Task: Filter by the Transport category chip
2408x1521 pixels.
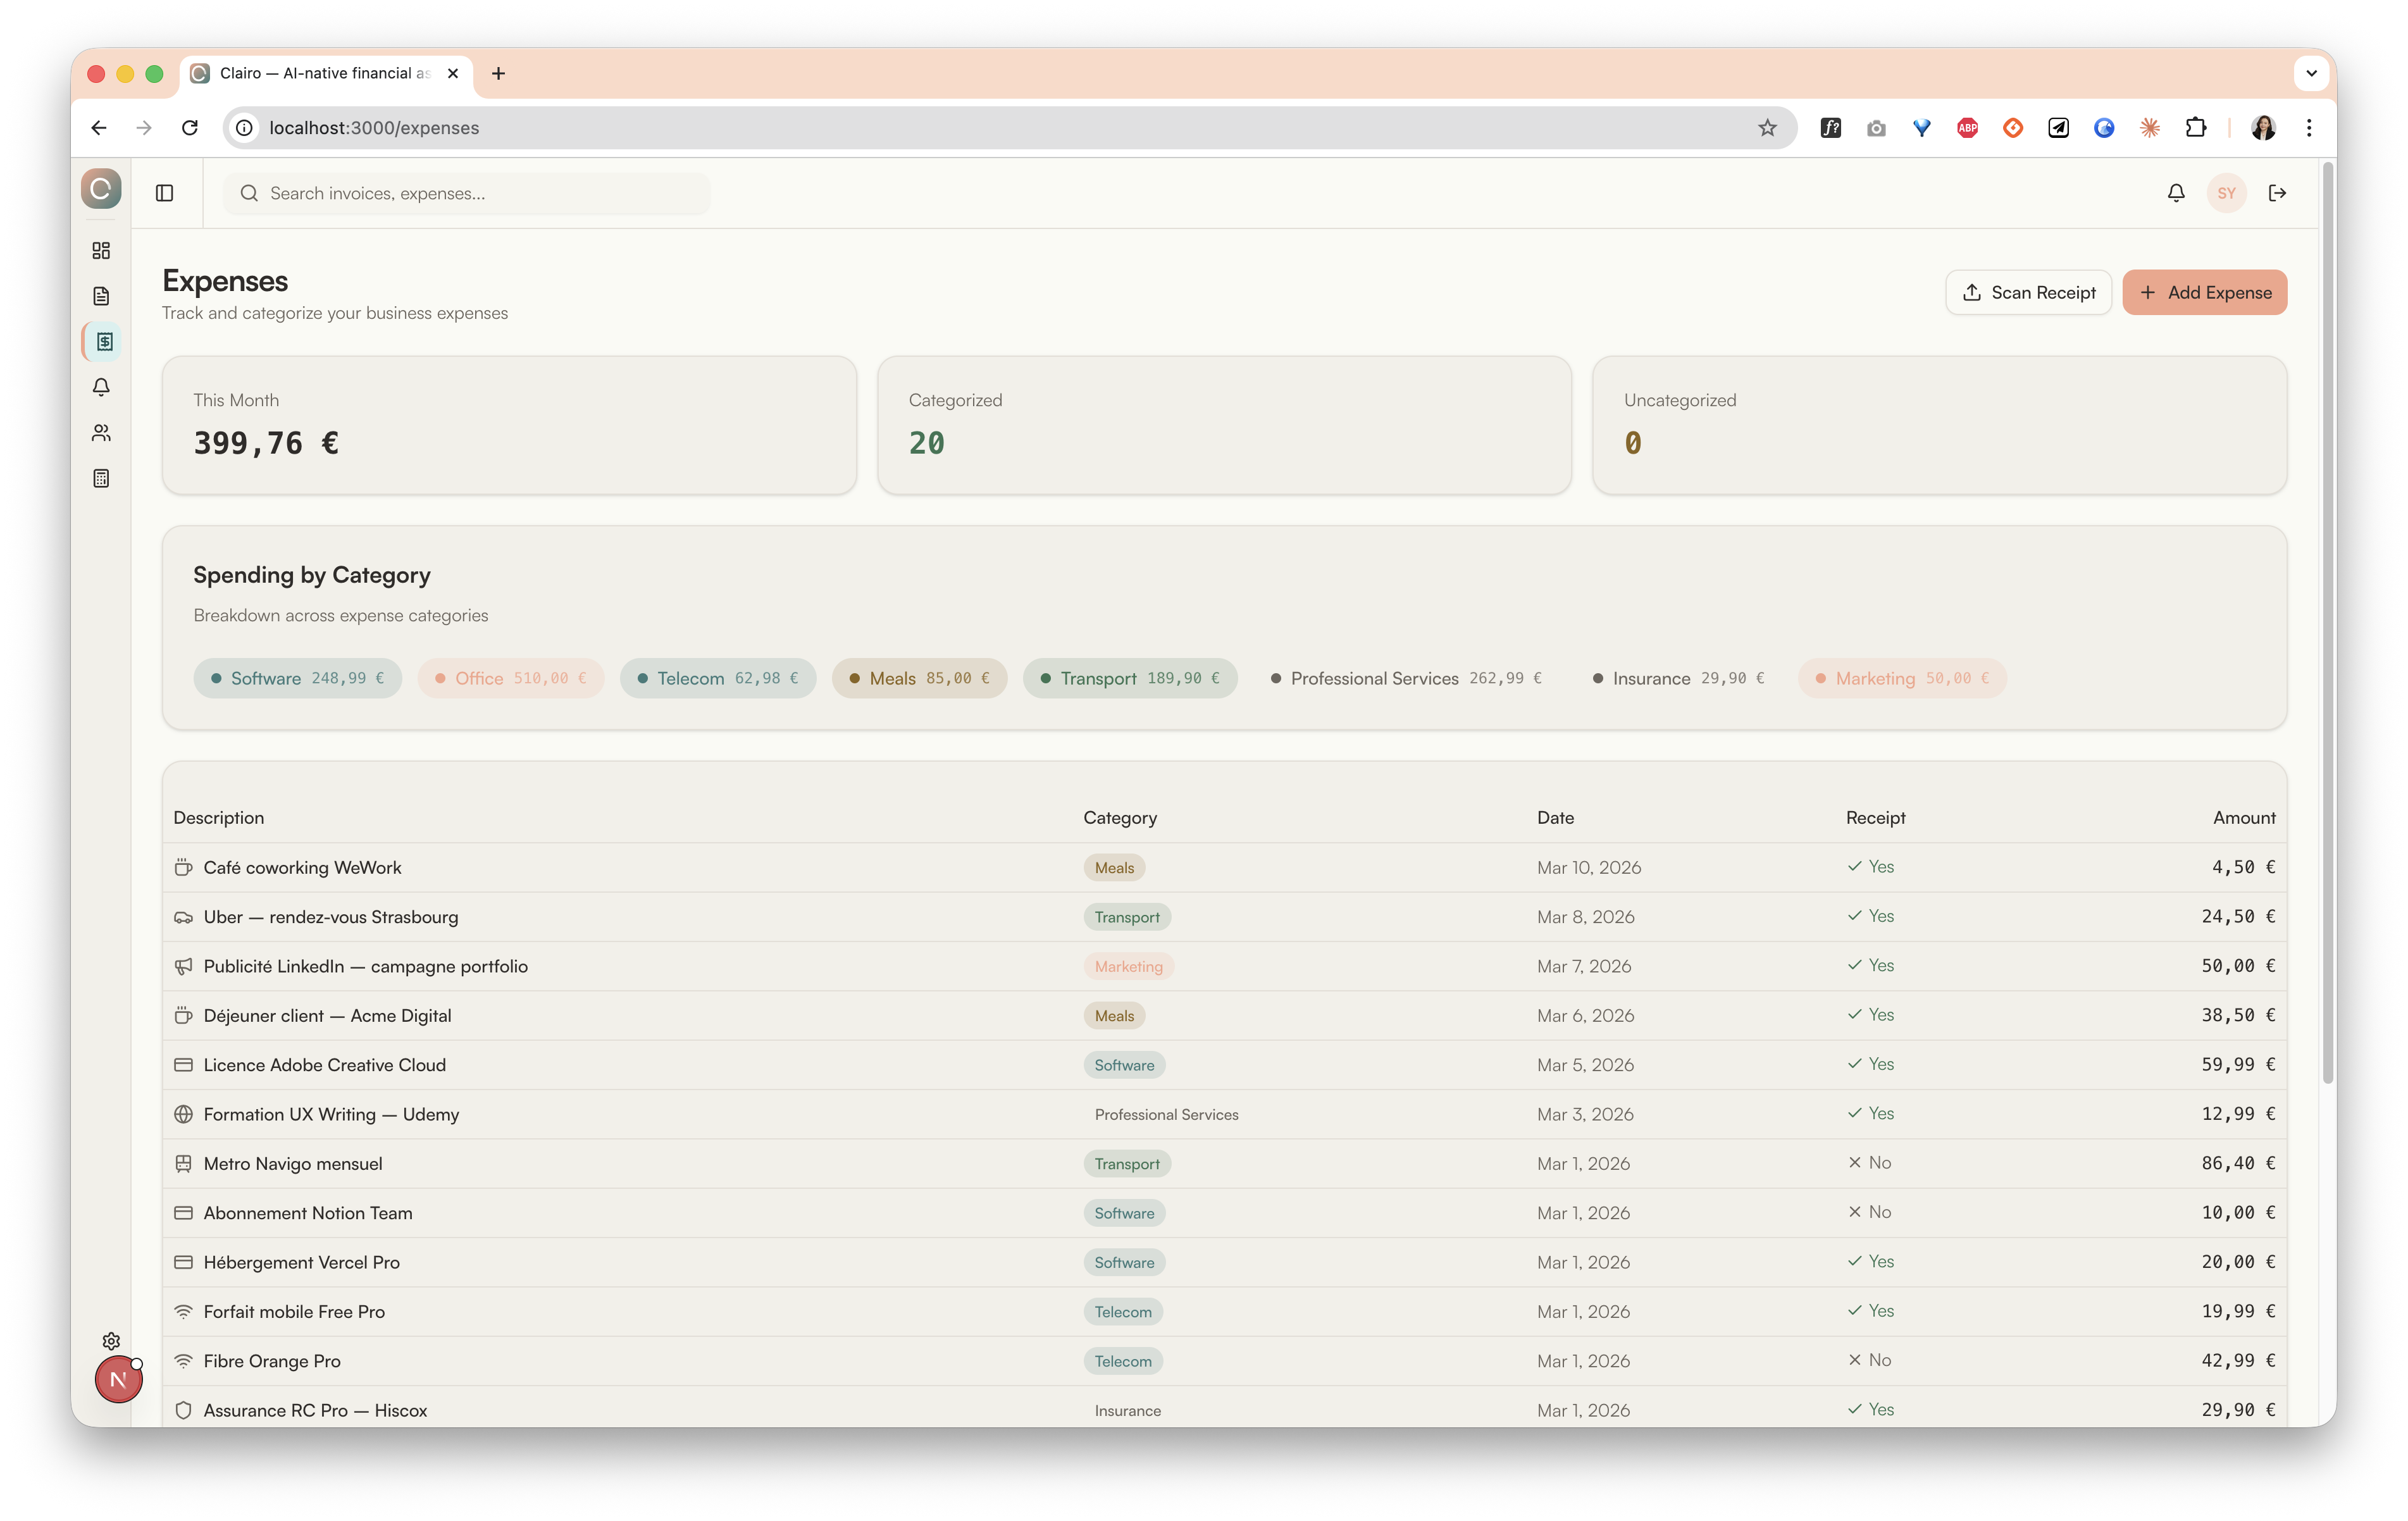Action: [x=1130, y=678]
